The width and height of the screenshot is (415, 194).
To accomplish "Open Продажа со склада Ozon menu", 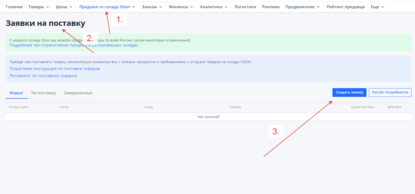I will [x=107, y=7].
